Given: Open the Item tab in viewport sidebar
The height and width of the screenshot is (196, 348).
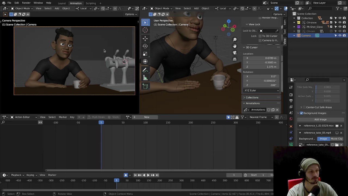Looking at the screenshot, I should (x=285, y=22).
